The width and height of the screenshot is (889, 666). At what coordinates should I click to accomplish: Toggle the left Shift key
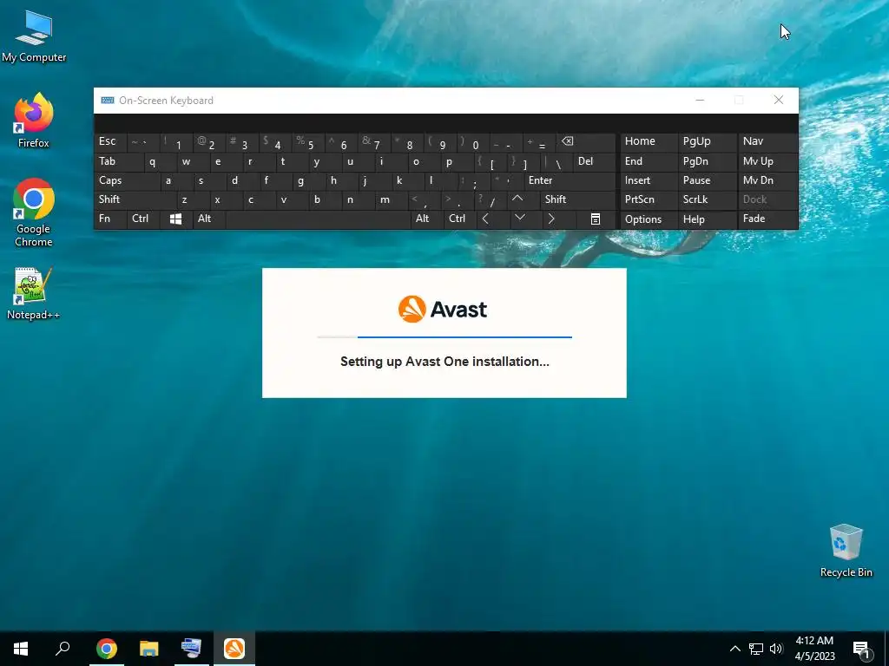click(135, 199)
